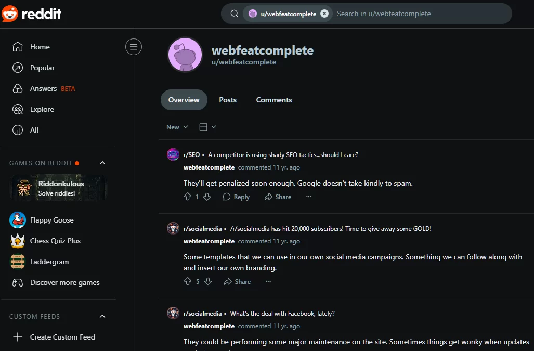This screenshot has width=534, height=351.
Task: Click the Reddit logo icon
Action: pyautogui.click(x=10, y=14)
